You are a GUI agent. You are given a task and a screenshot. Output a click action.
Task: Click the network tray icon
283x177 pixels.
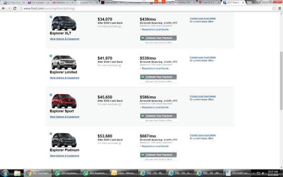coord(259,173)
